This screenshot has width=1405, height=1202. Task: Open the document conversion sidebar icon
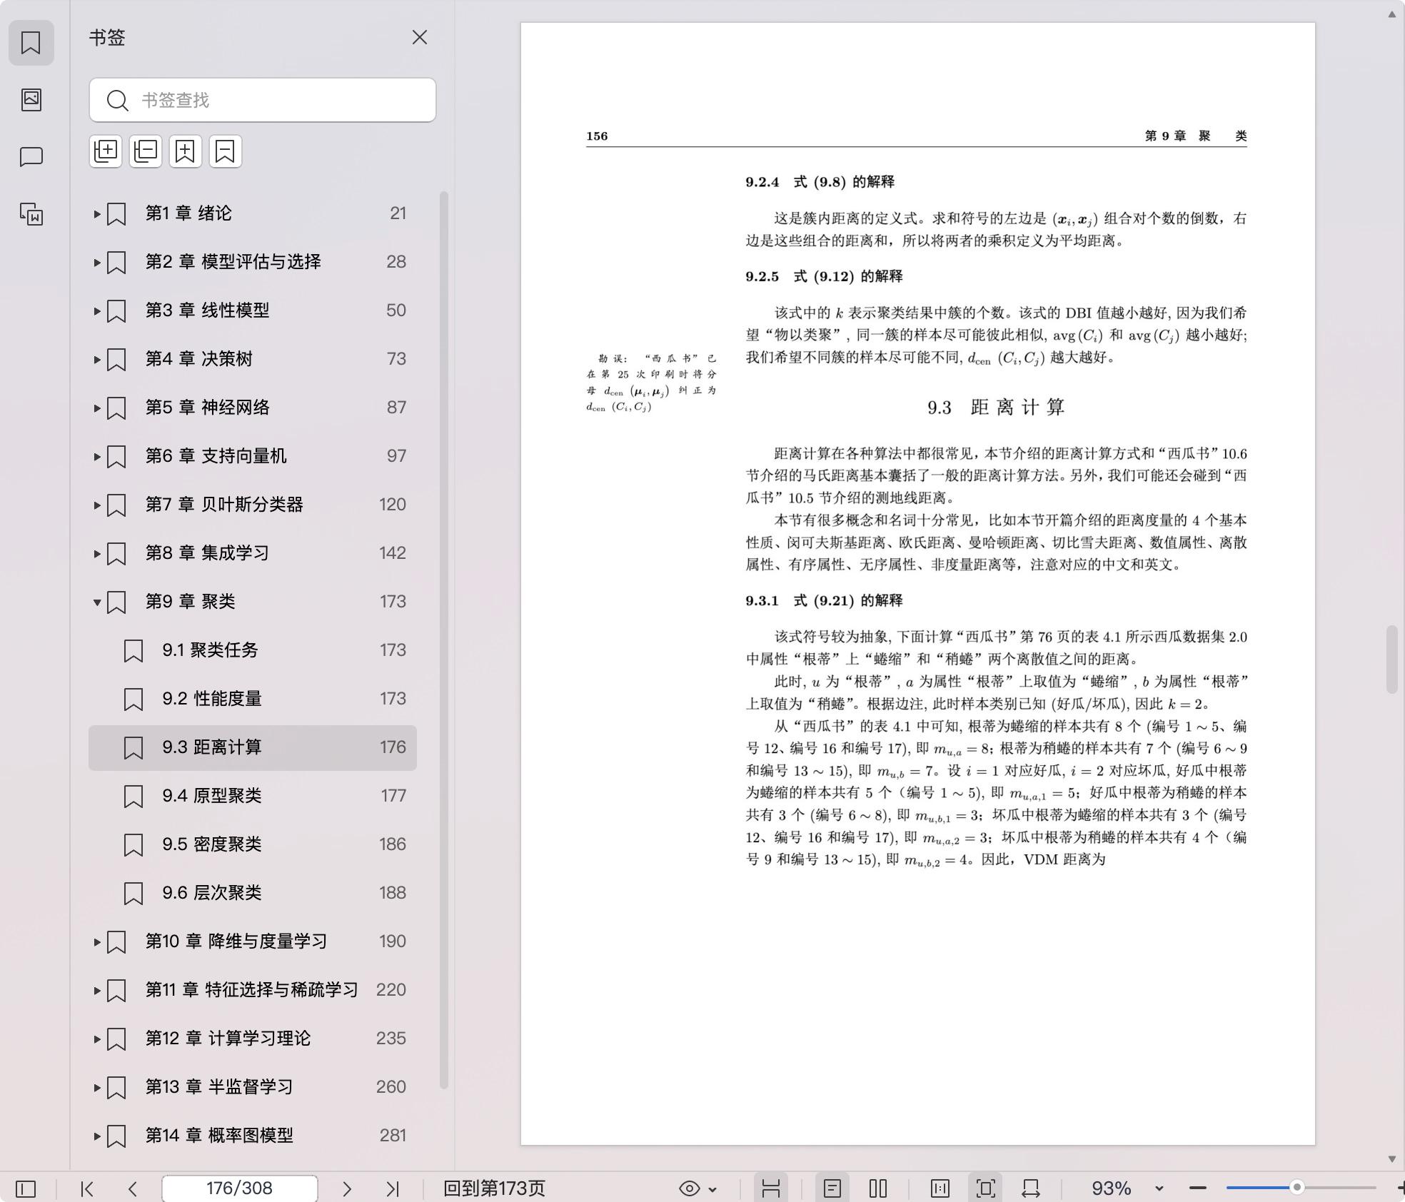tap(31, 213)
